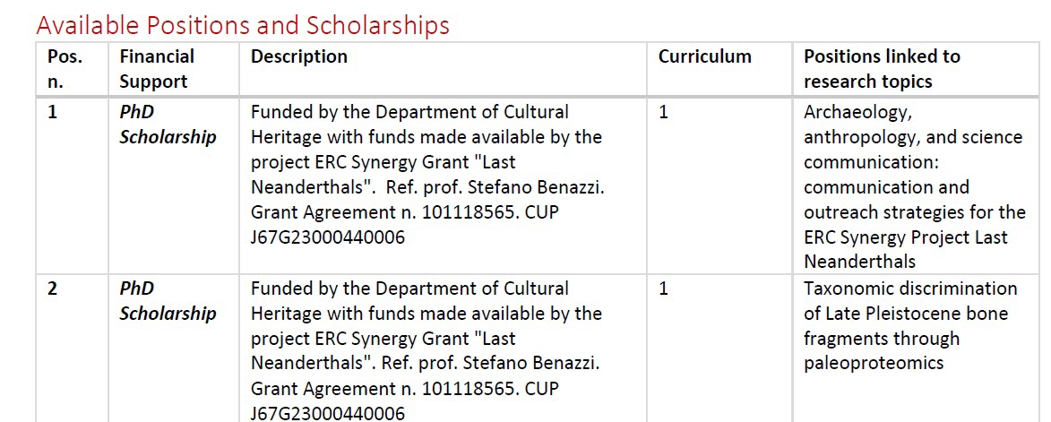Click position number 1 in first row
Image resolution: width=1051 pixels, height=422 pixels.
[52, 113]
